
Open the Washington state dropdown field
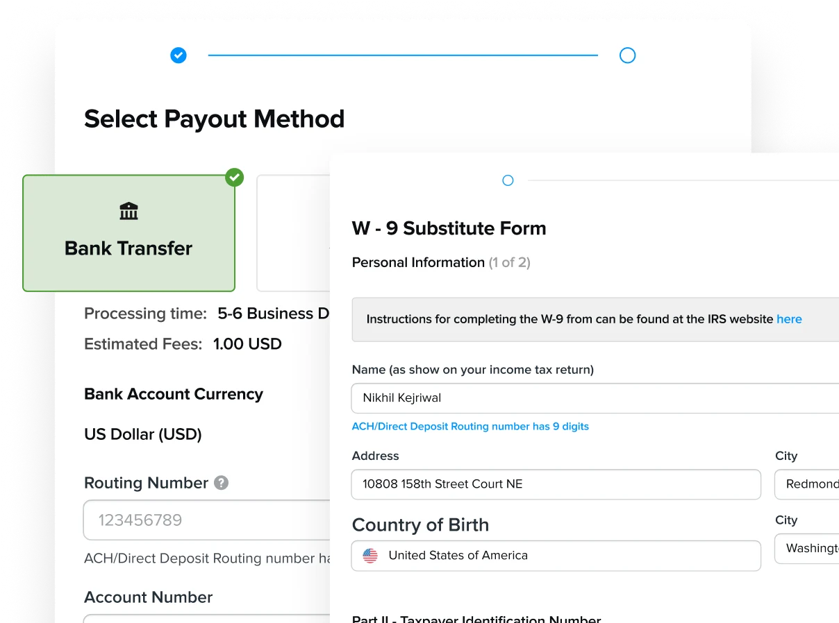tap(807, 548)
